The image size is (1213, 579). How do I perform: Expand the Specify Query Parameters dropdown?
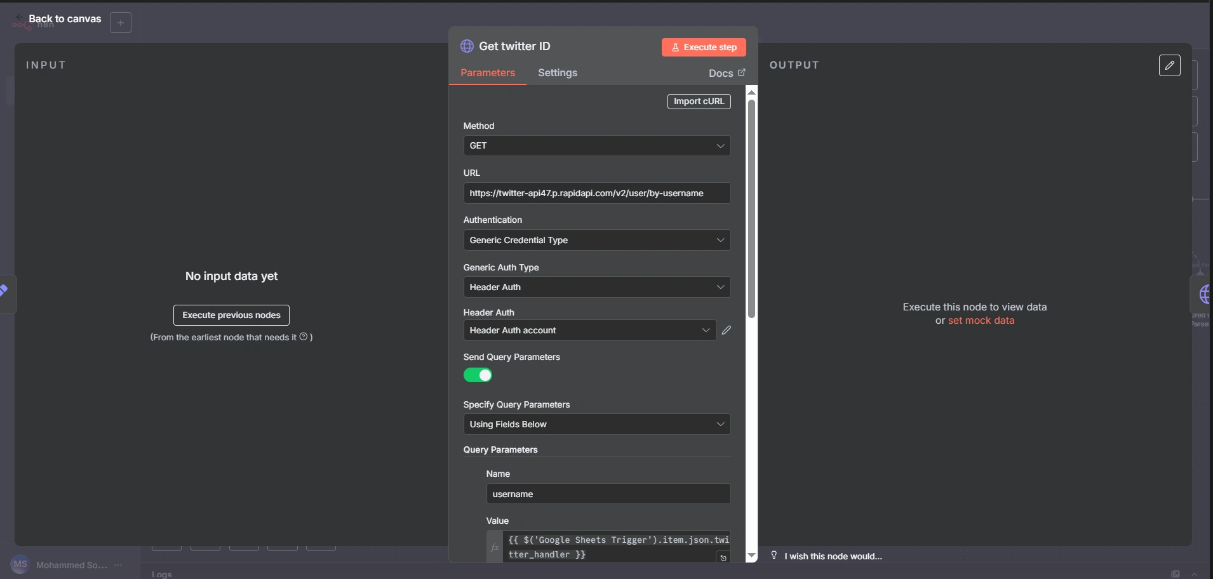coord(596,424)
